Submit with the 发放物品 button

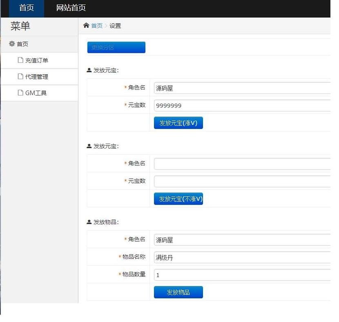[178, 292]
